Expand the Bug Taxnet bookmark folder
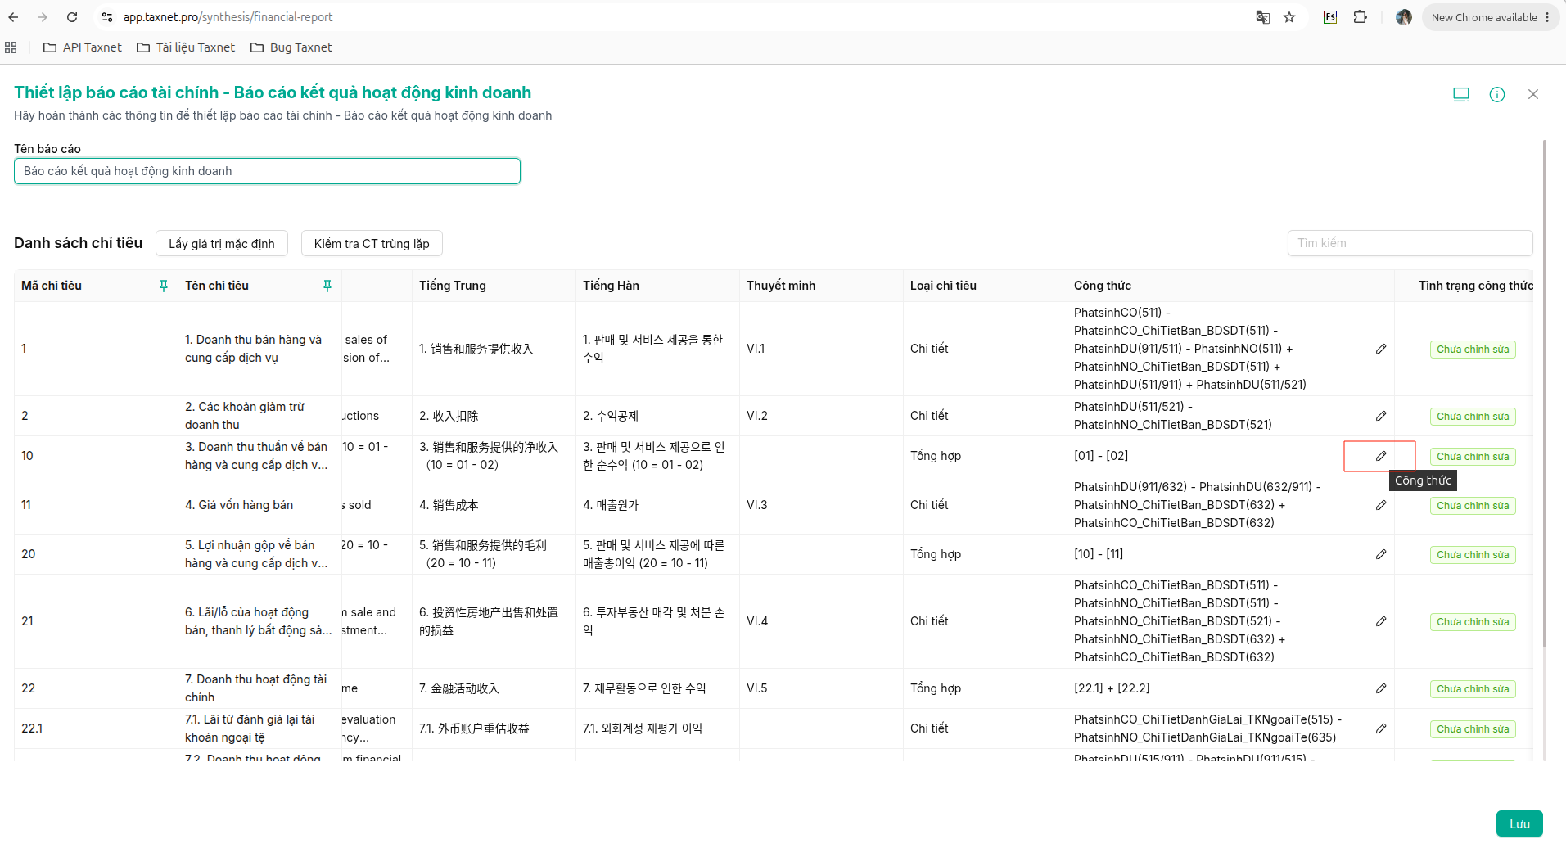Image resolution: width=1566 pixels, height=848 pixels. pyautogui.click(x=291, y=47)
